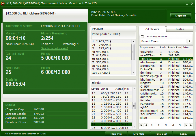Viewport: 196px width, 137px height.
Task: Click Payouts list scroll down arrow
Action: tap(133, 72)
